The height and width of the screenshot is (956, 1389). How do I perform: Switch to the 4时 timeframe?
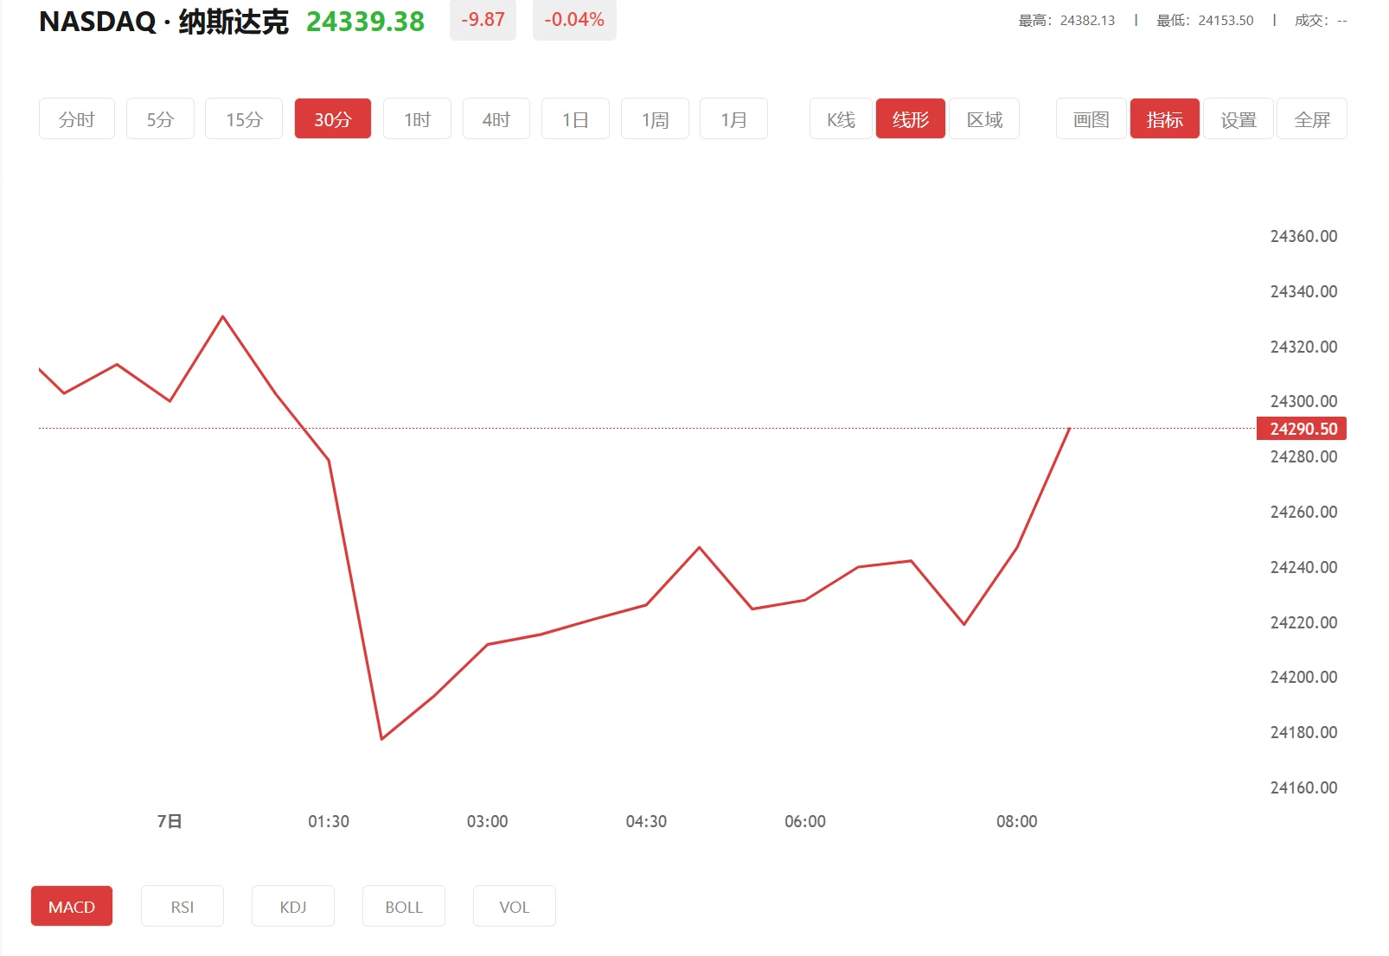pos(496,118)
